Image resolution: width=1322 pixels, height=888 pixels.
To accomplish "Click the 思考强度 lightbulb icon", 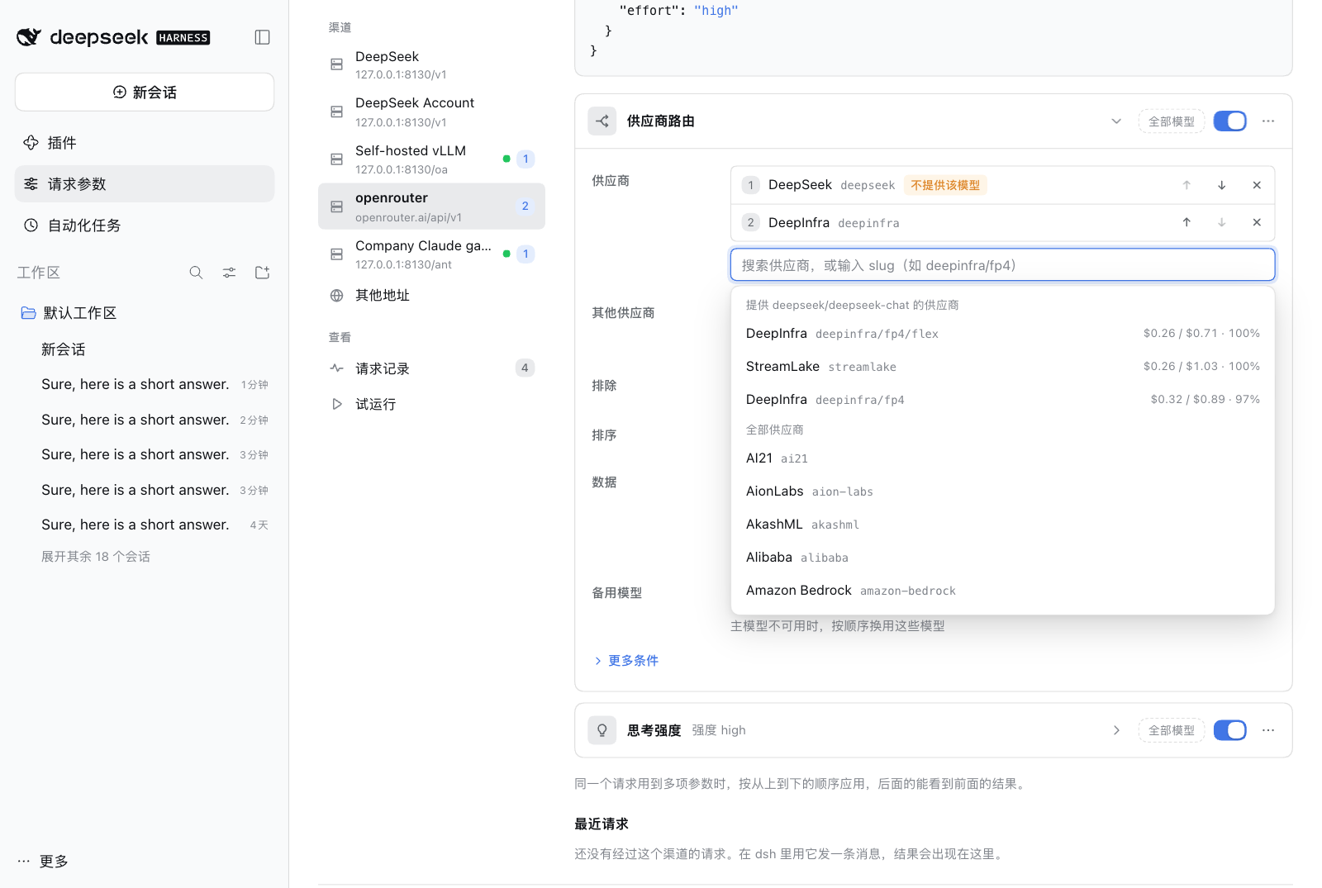I will click(x=602, y=730).
